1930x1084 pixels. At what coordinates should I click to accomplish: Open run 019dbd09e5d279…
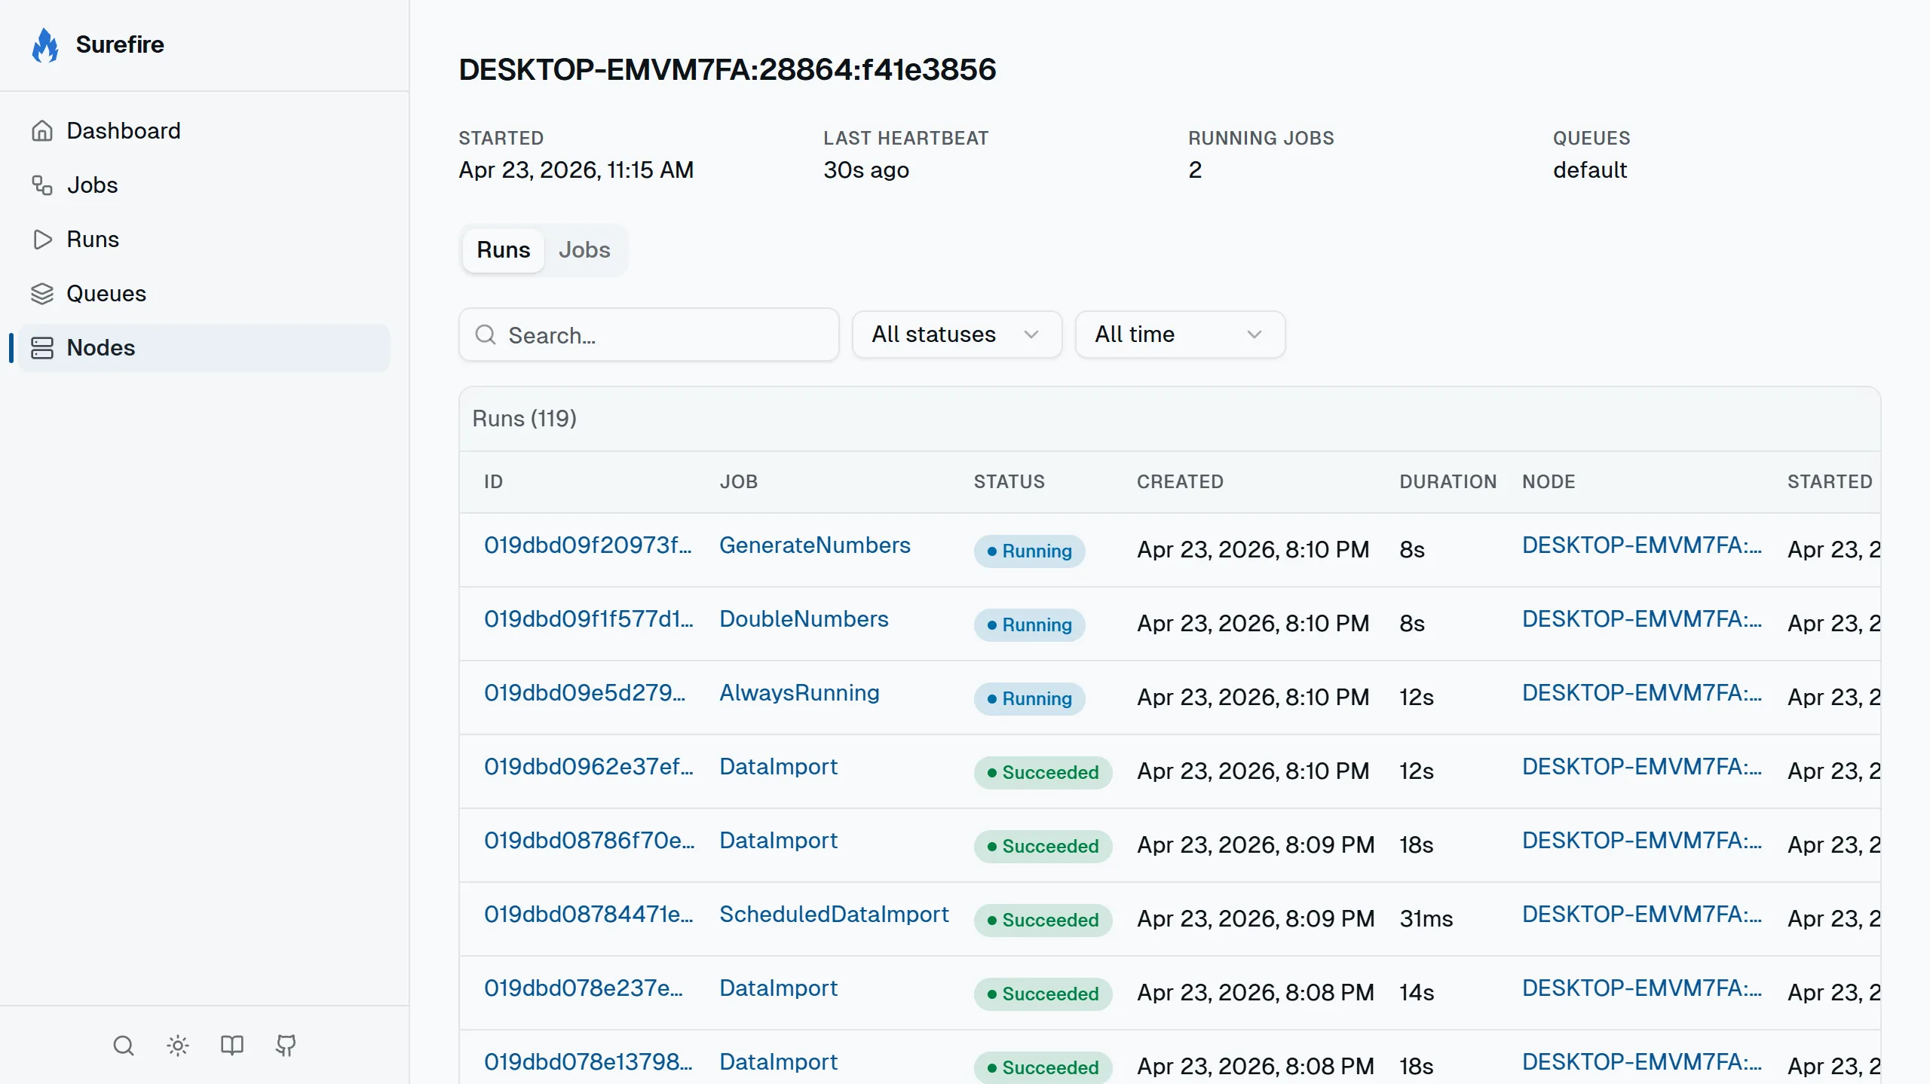point(585,693)
